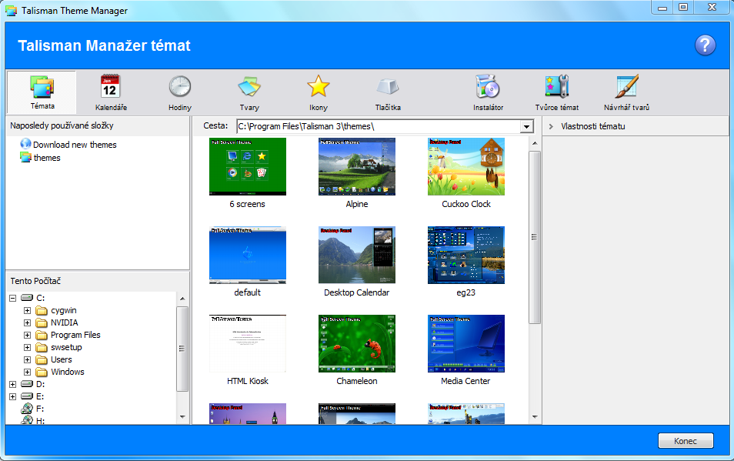Click the Media Center theme name label
734x461 pixels.
coord(465,381)
